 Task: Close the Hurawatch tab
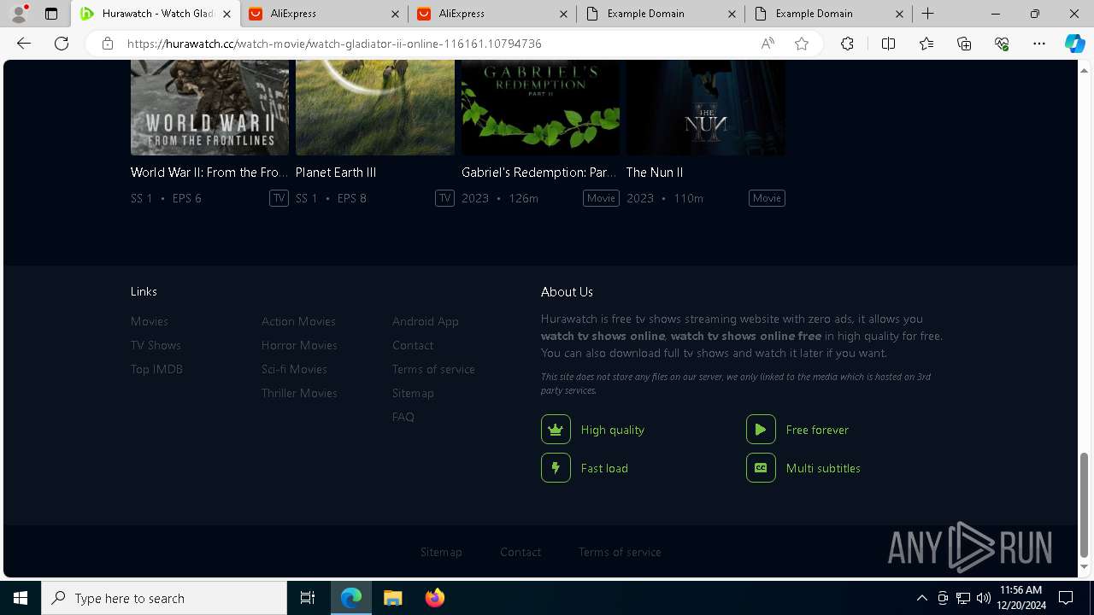coord(226,14)
